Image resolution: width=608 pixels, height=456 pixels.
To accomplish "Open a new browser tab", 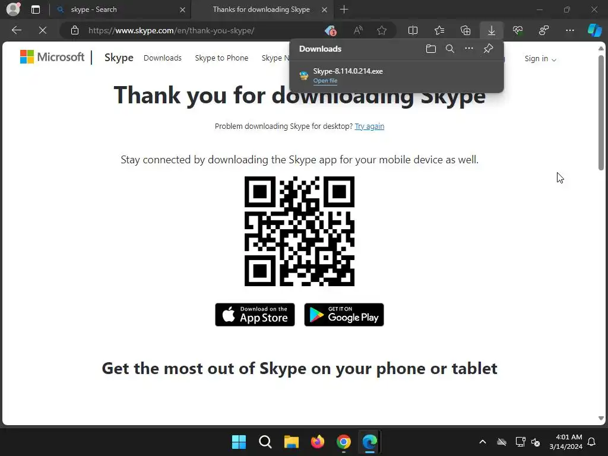I will coord(344,9).
